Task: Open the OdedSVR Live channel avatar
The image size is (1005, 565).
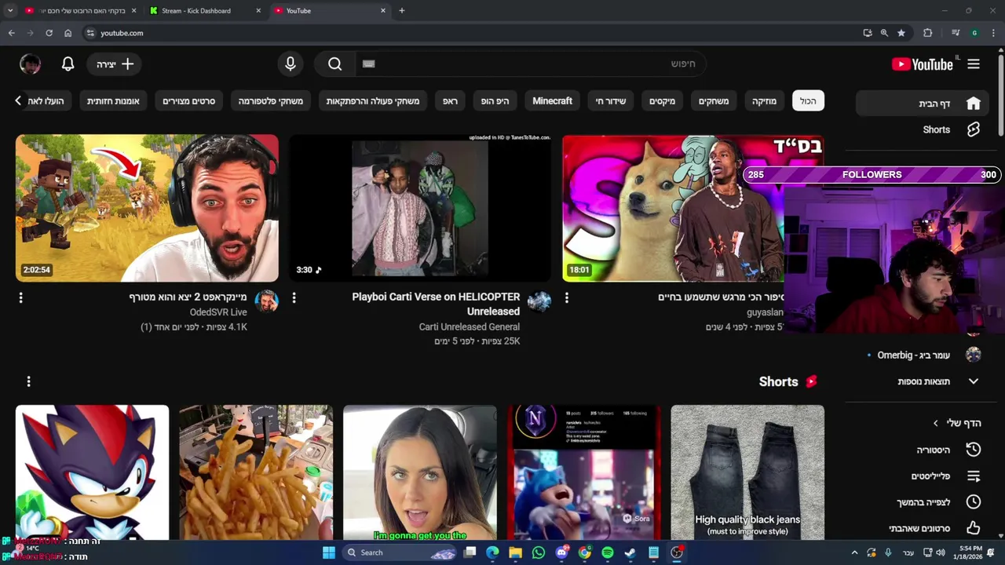Action: click(x=267, y=301)
